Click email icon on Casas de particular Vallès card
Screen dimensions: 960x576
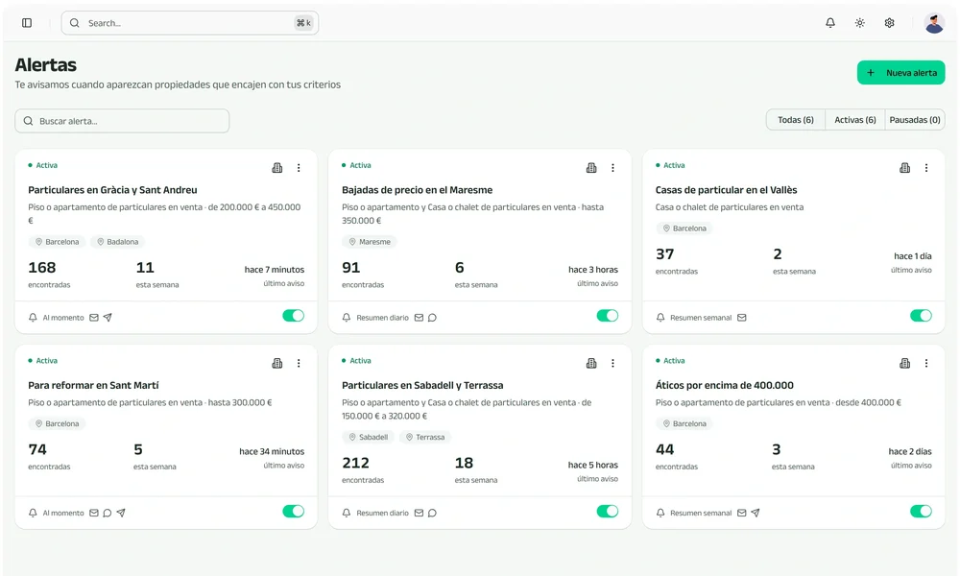tap(742, 318)
